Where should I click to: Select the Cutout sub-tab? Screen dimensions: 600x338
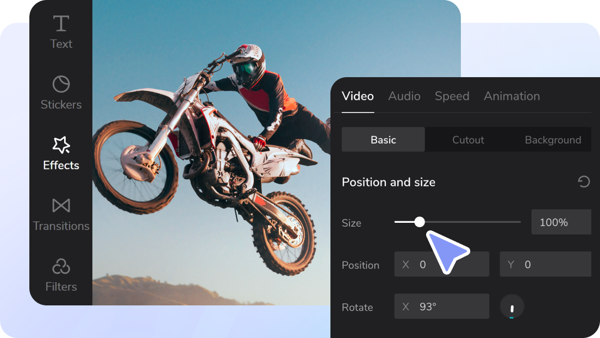tap(468, 140)
